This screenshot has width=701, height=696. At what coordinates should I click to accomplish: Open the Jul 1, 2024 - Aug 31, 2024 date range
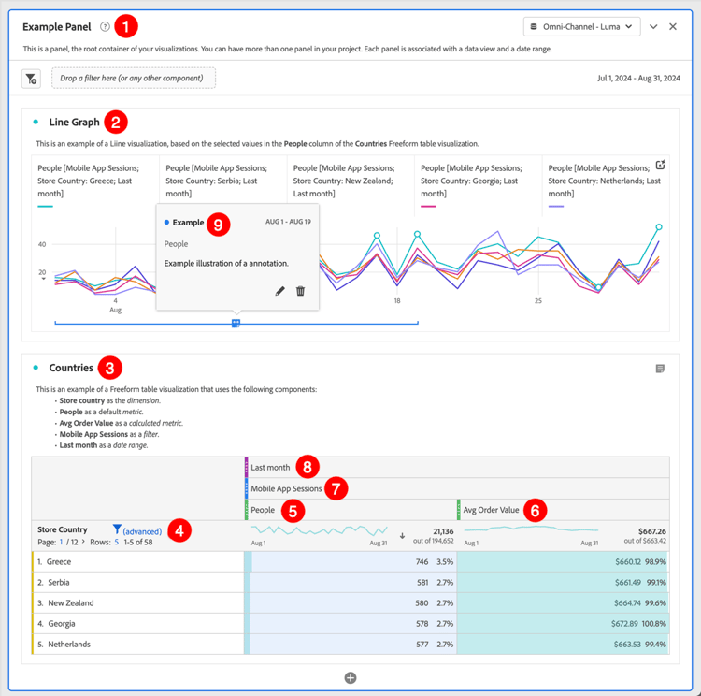tap(638, 78)
